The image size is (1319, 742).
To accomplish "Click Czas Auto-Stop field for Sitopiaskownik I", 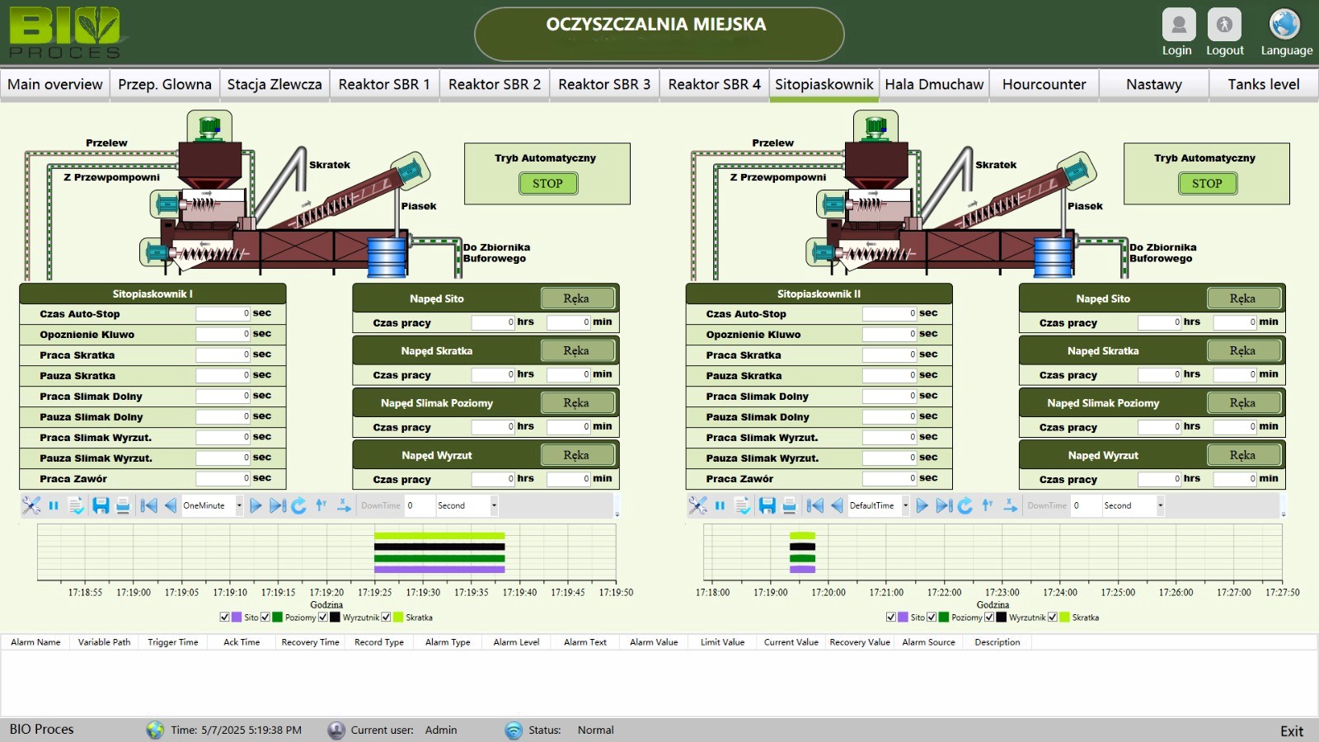I will [x=223, y=314].
